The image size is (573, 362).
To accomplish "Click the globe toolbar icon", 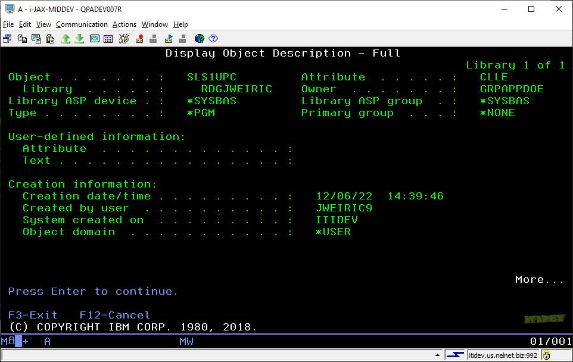I will pos(199,38).
